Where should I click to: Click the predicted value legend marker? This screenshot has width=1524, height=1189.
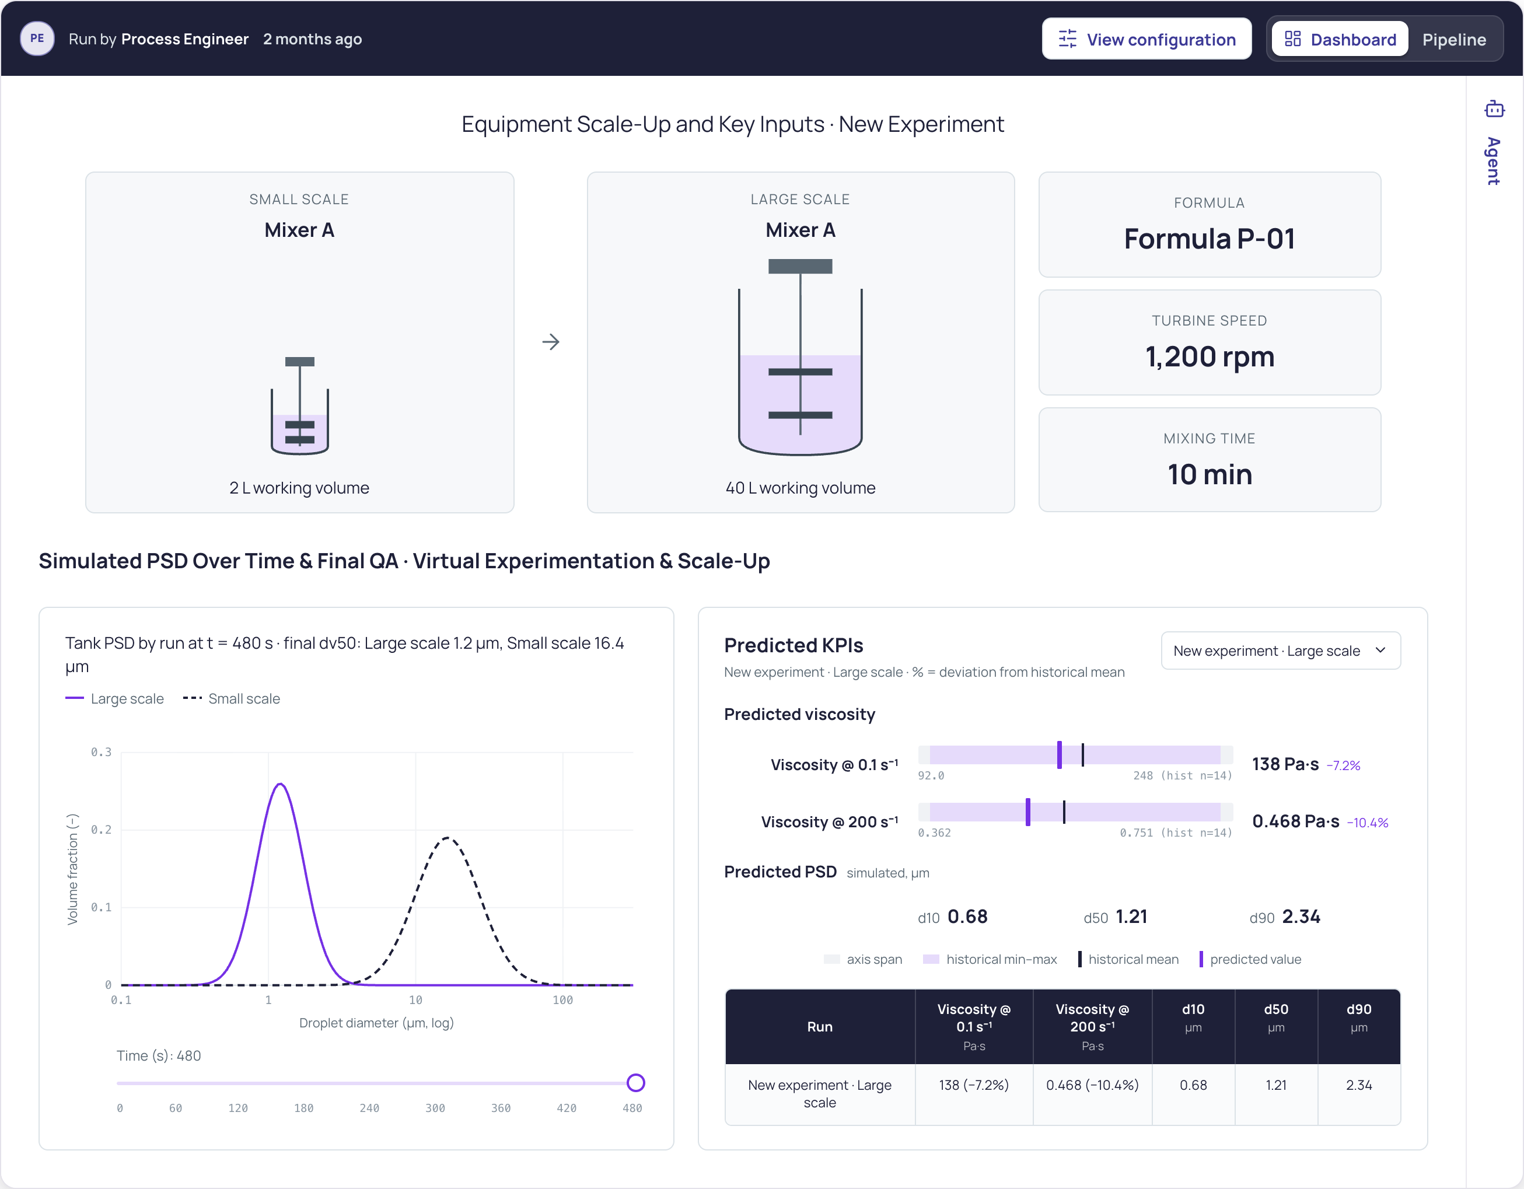pyautogui.click(x=1201, y=960)
